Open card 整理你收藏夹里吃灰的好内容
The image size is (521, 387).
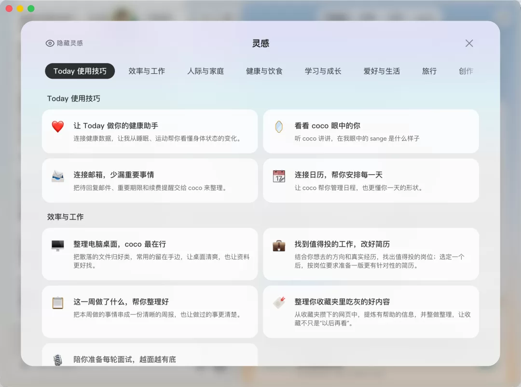[371, 312]
